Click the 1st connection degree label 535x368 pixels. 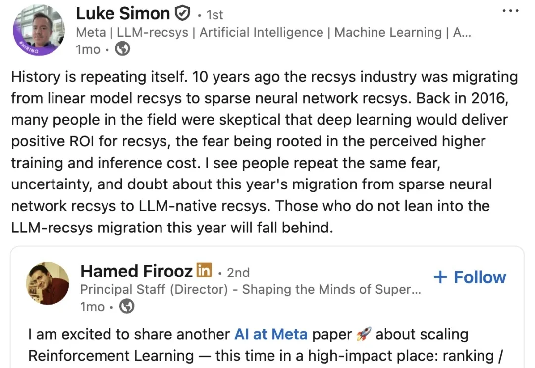click(x=214, y=15)
